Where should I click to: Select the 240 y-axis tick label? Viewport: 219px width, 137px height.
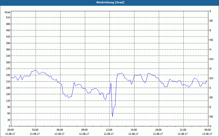[8, 75]
